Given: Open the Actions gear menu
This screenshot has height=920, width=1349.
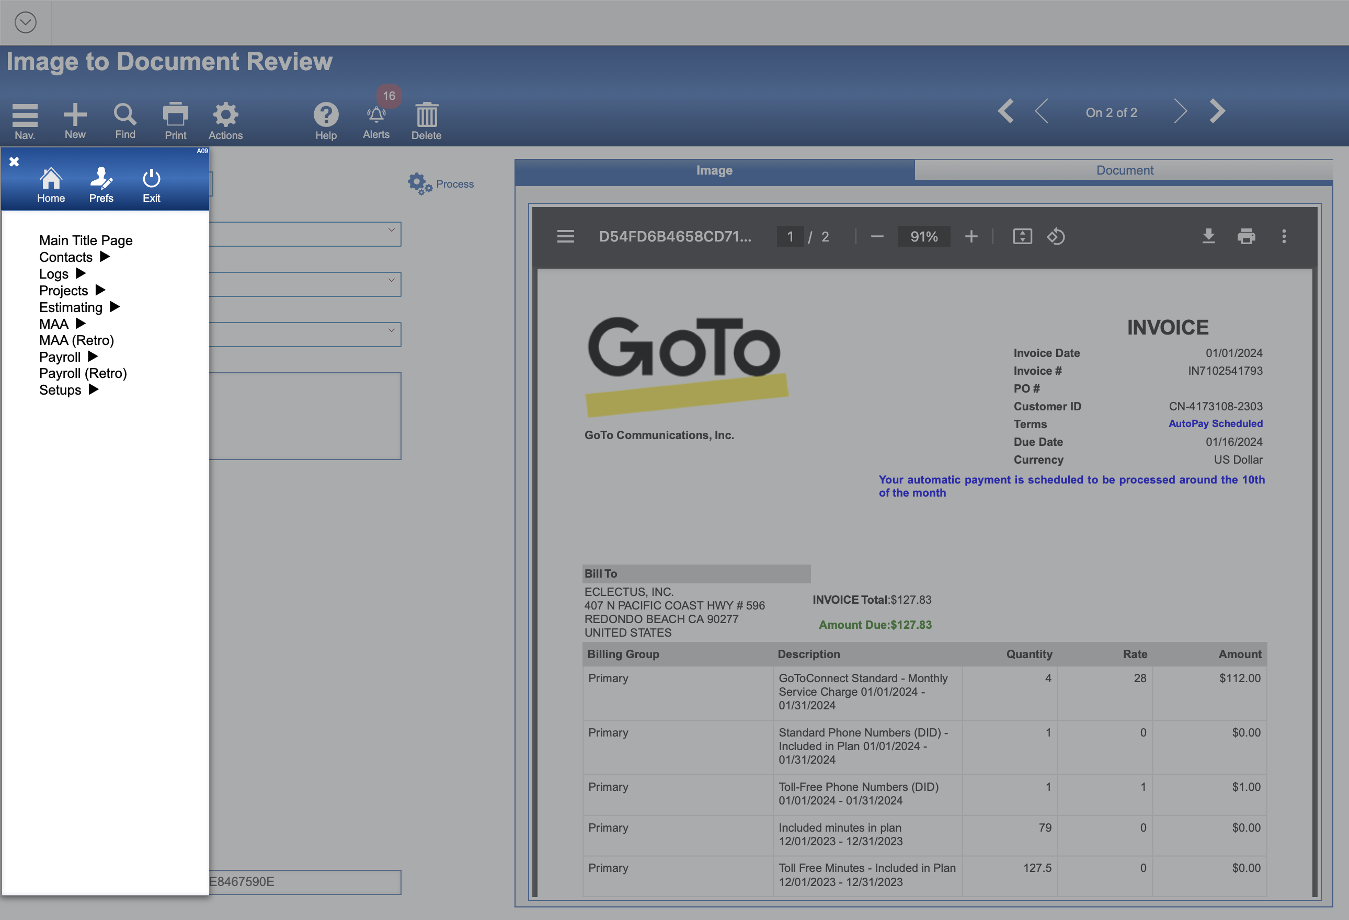Looking at the screenshot, I should pyautogui.click(x=225, y=121).
